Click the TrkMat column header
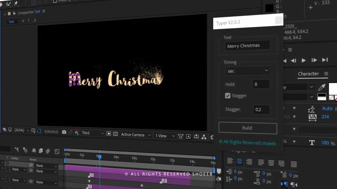The width and height of the screenshot is (337, 189). [14, 158]
